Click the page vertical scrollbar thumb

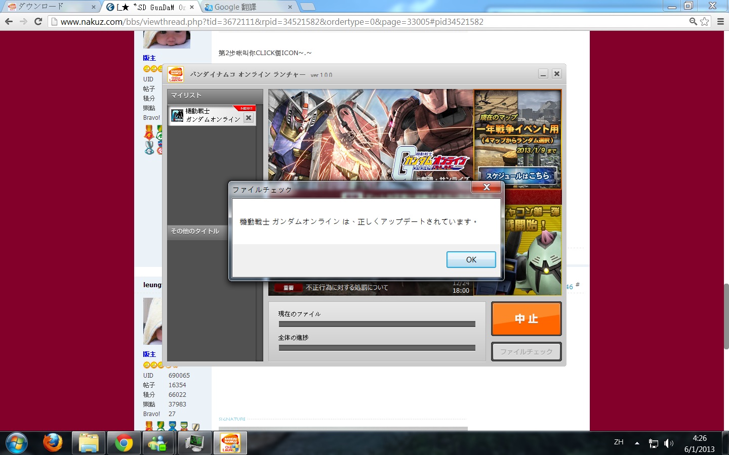tap(726, 316)
